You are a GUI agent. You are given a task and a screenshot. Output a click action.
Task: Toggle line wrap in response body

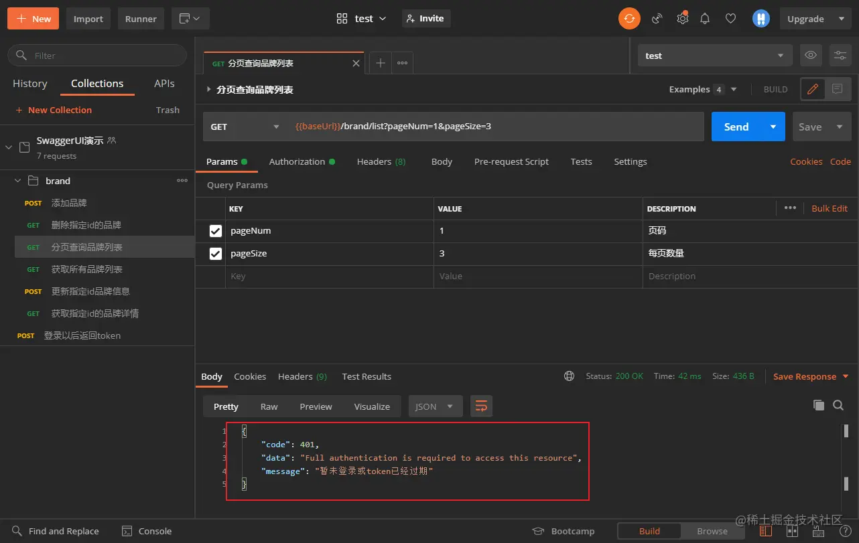pyautogui.click(x=481, y=406)
